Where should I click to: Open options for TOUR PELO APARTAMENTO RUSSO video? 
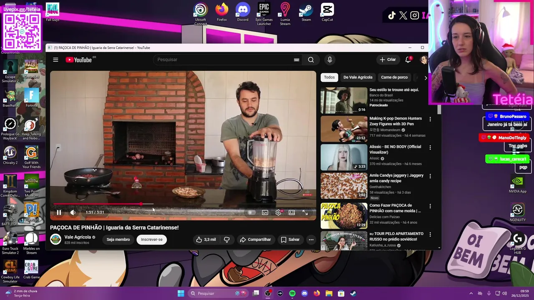point(430,235)
